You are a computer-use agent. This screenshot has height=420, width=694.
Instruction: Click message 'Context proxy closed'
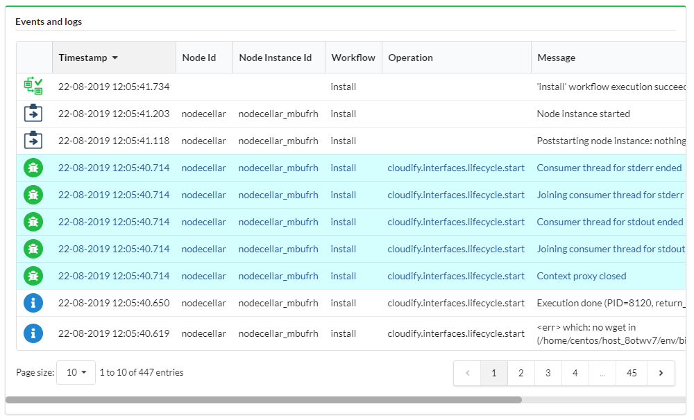[582, 276]
